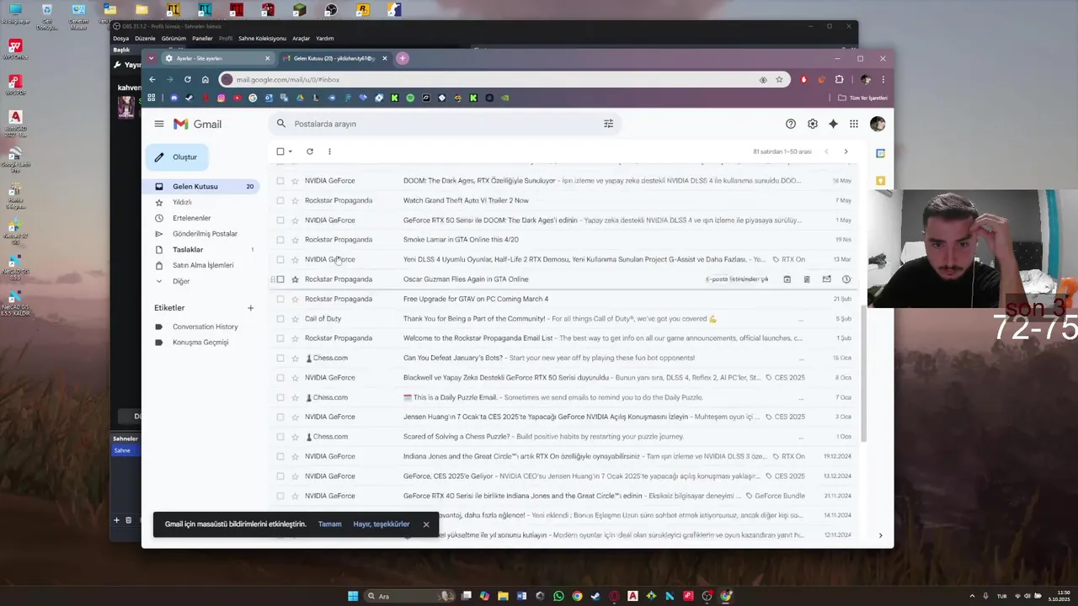Tick the select-all checkbox above mail list
Image resolution: width=1078 pixels, height=606 pixels.
280,151
